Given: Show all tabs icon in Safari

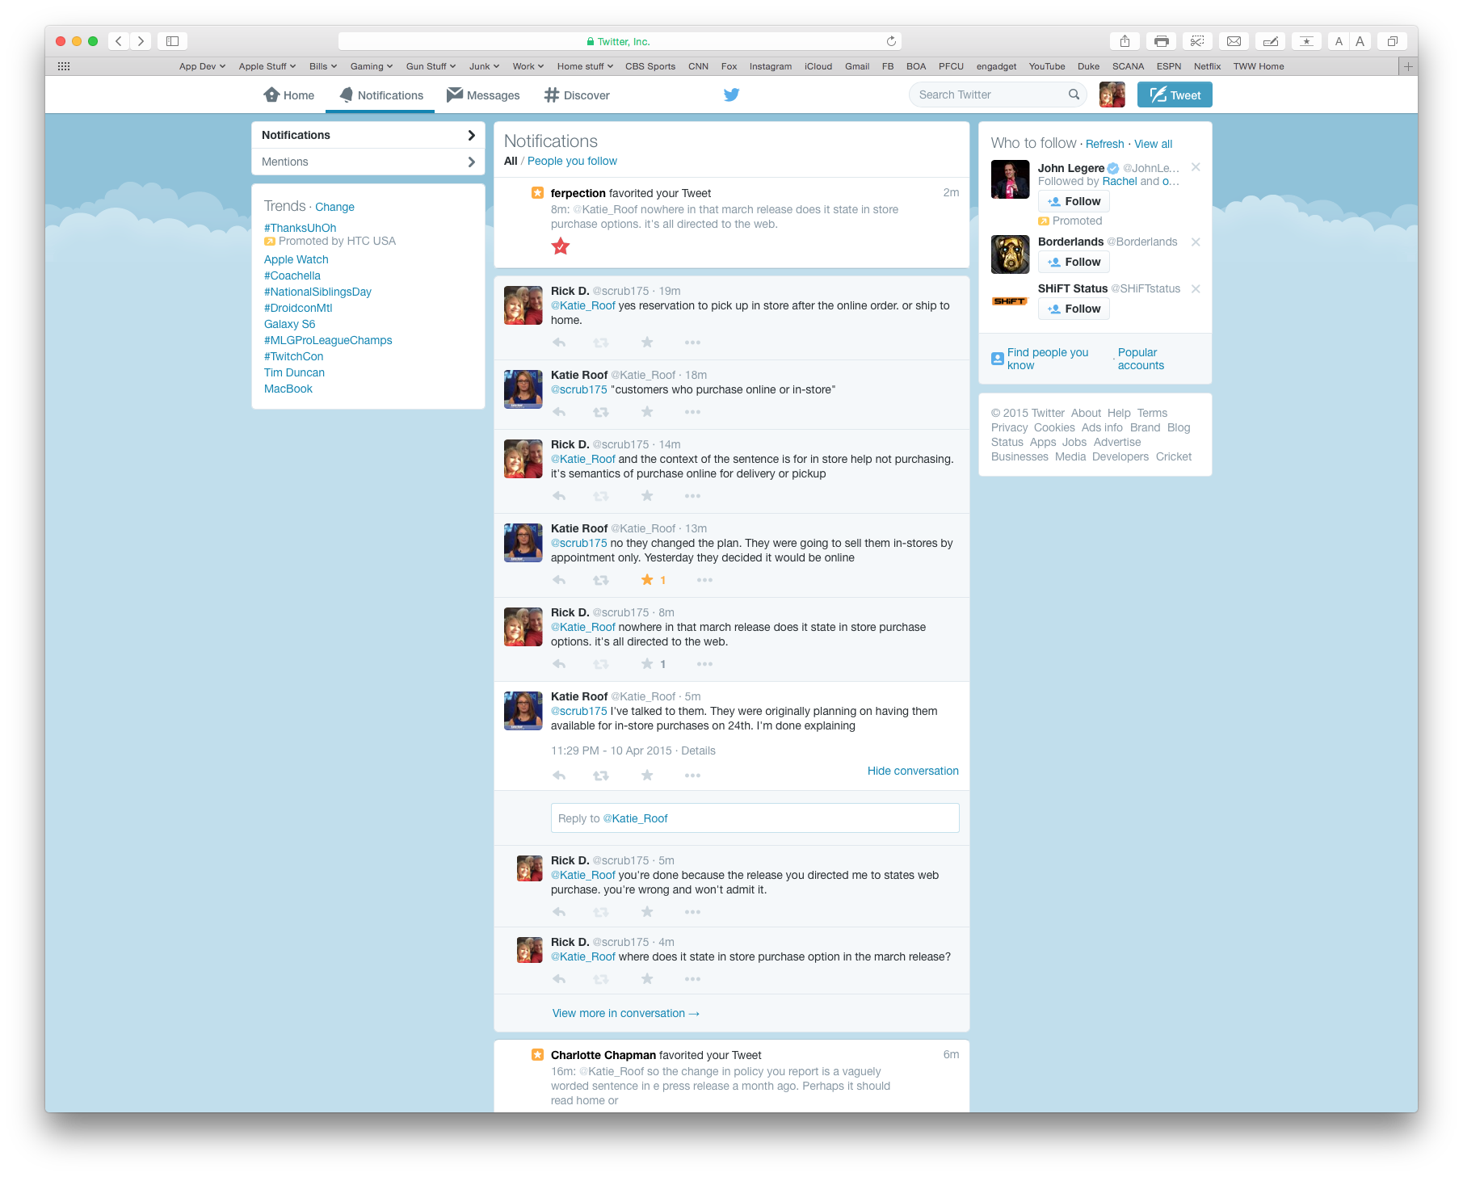Looking at the screenshot, I should pos(1392,41).
